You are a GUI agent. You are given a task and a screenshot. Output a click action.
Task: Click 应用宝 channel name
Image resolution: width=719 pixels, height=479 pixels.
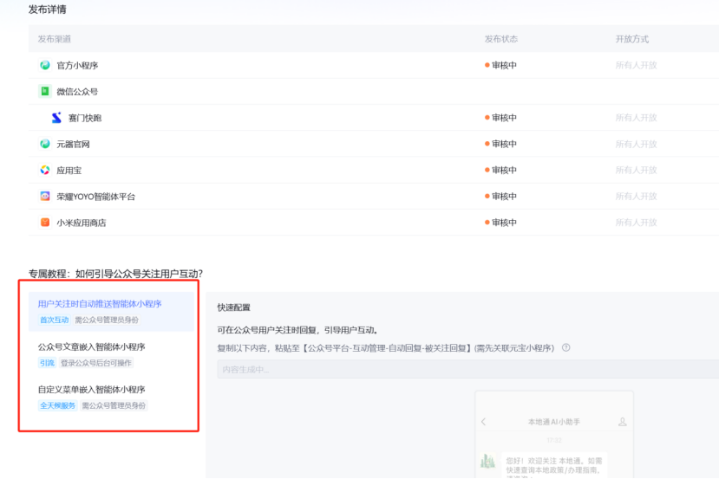(69, 171)
